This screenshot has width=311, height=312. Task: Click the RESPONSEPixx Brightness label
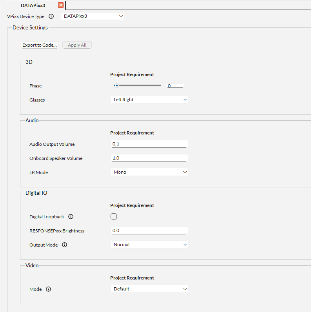point(57,231)
